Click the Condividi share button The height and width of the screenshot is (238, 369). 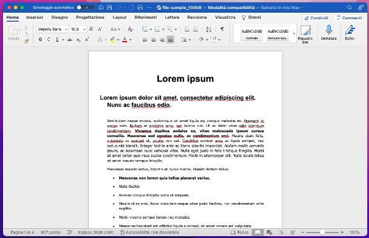pyautogui.click(x=316, y=18)
